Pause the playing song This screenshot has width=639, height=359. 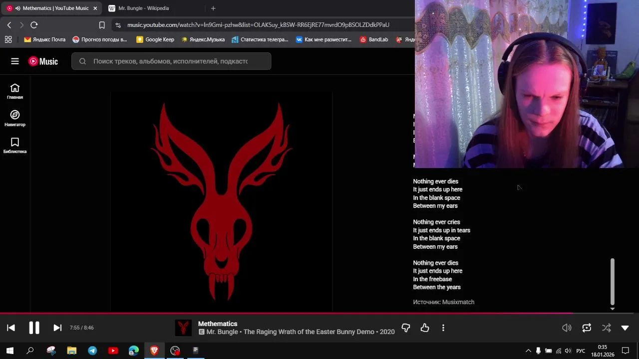tap(34, 328)
